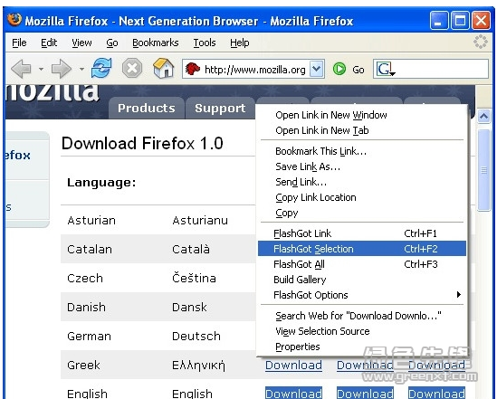Click the Stop loading icon
The width and height of the screenshot is (497, 399).
(132, 68)
